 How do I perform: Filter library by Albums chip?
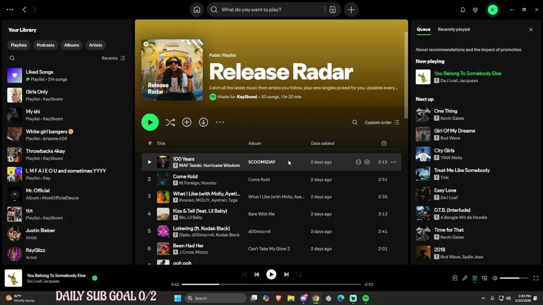(x=72, y=45)
